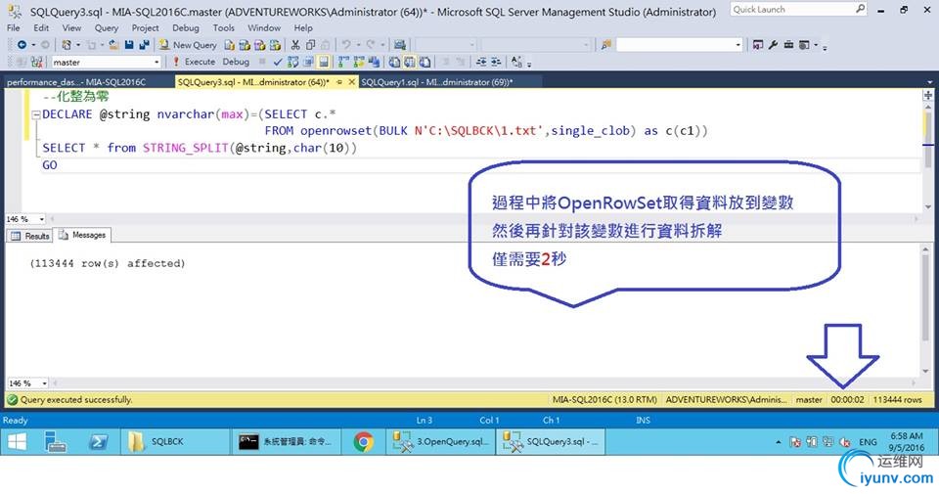Click the Open File icon
The image size is (939, 494).
click(113, 45)
